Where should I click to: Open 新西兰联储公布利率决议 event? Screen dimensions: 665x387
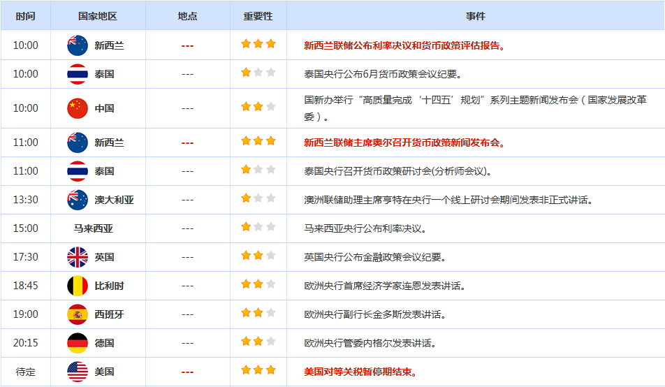404,45
